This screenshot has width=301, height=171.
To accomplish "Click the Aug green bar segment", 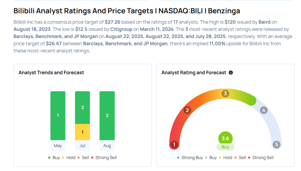I will coord(107,116).
